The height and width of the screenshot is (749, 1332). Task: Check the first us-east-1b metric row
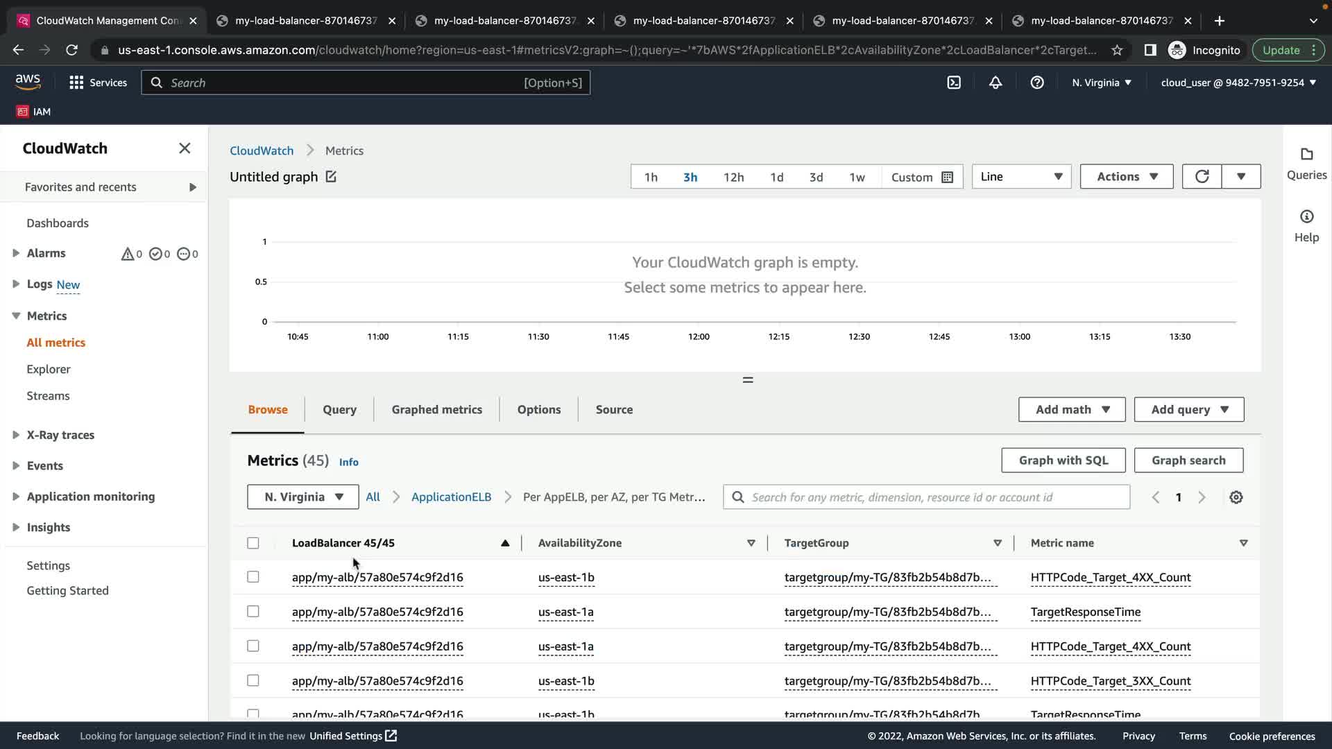(x=253, y=577)
